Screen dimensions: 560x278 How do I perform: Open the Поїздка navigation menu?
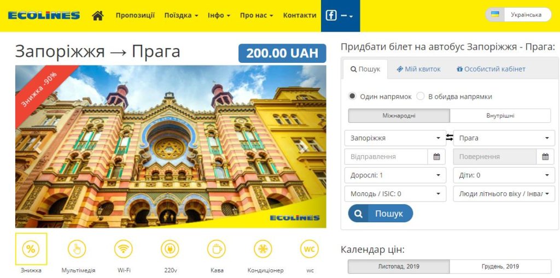(181, 15)
